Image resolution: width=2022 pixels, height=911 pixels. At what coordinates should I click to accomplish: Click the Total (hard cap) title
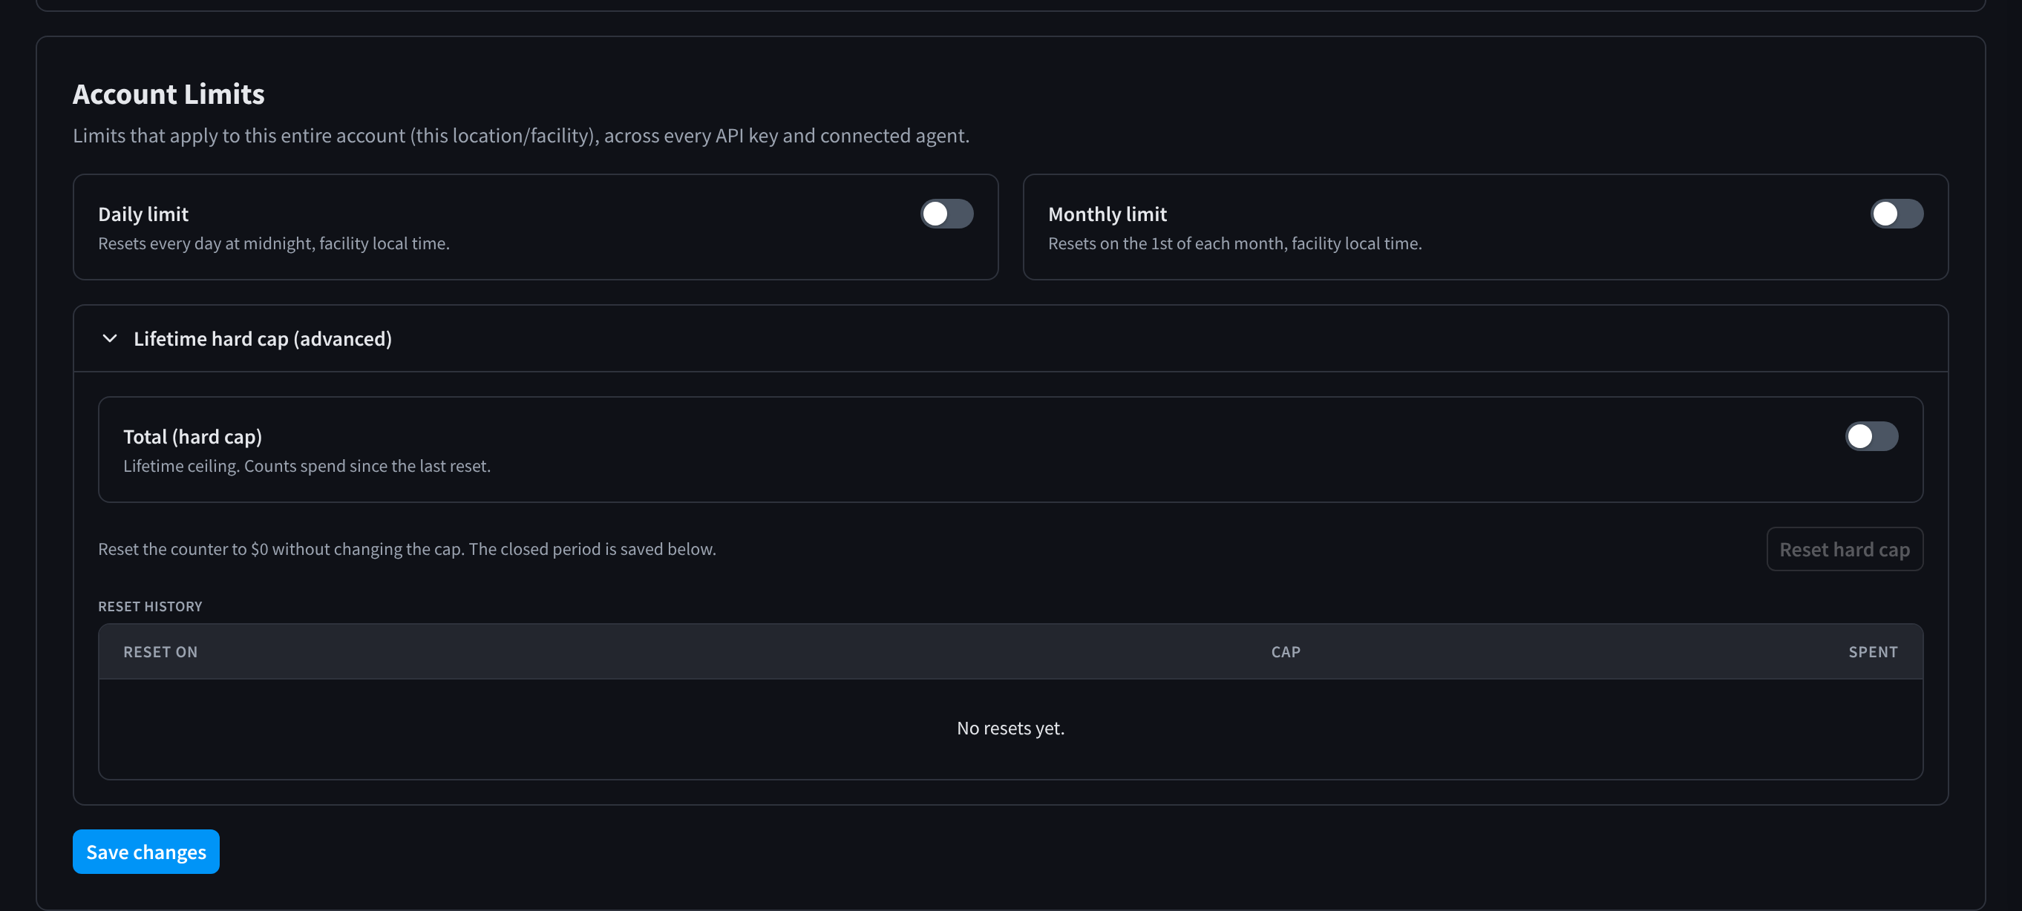coord(192,437)
